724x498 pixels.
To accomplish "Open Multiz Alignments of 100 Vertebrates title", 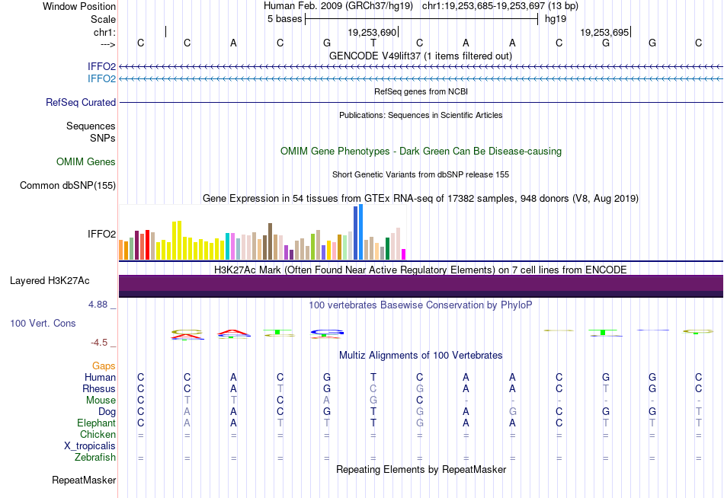I will pyautogui.click(x=421, y=356).
